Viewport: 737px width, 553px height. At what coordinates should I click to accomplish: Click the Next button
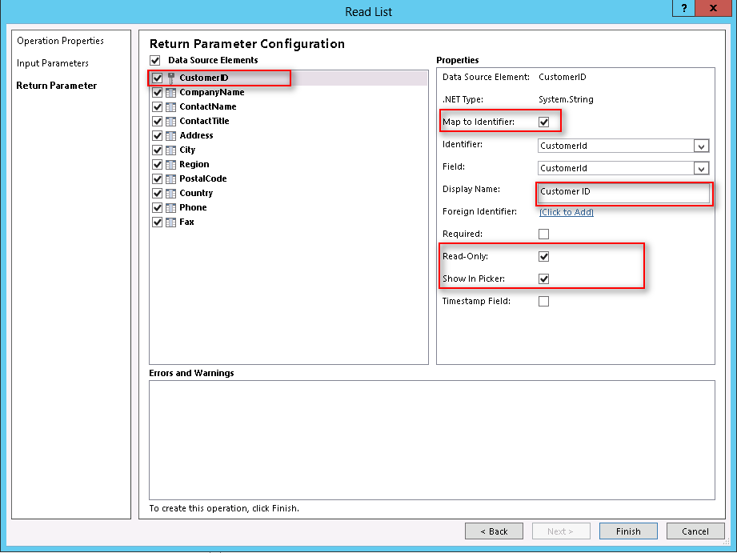pyautogui.click(x=561, y=531)
